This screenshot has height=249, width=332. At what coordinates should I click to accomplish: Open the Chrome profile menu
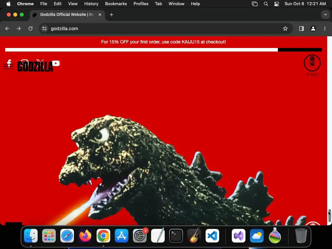click(x=313, y=29)
